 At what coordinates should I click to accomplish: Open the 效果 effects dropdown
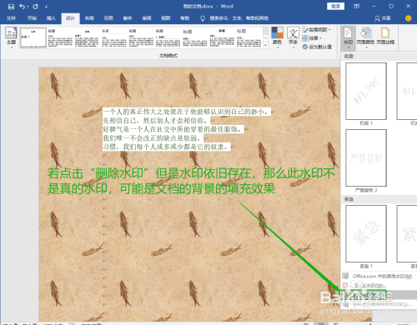click(312, 38)
